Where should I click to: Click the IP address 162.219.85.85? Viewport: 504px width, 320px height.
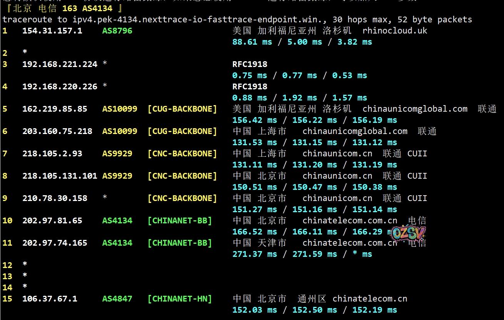click(x=55, y=109)
